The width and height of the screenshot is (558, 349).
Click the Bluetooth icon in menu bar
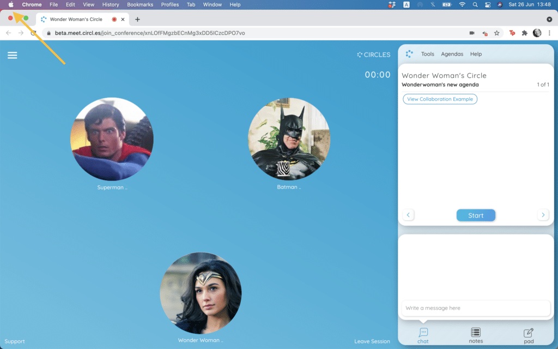click(433, 4)
